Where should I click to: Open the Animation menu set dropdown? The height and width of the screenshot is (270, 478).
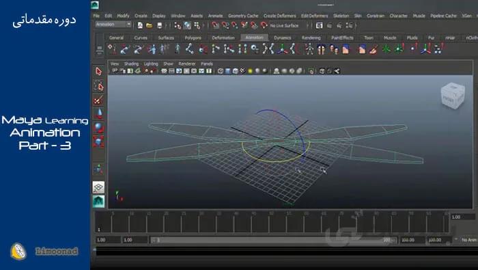point(113,25)
